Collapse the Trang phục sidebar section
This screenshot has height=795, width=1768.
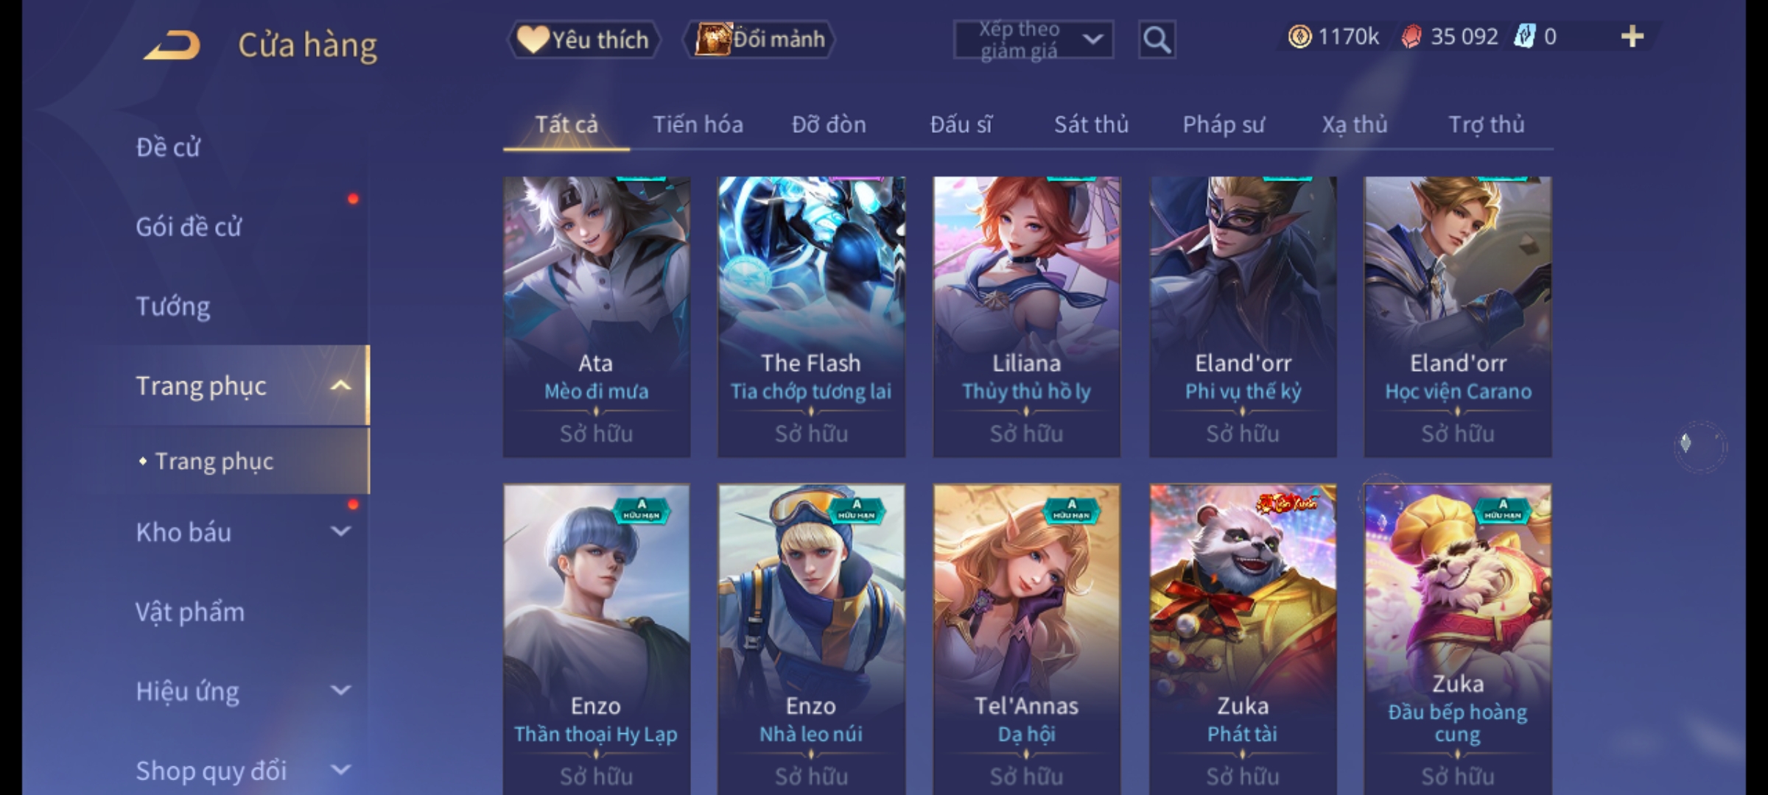point(340,386)
